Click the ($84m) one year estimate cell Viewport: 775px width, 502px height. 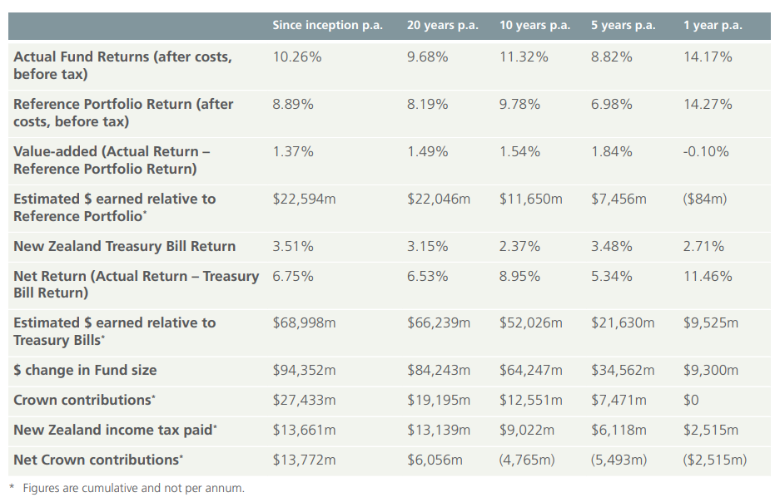(x=705, y=199)
